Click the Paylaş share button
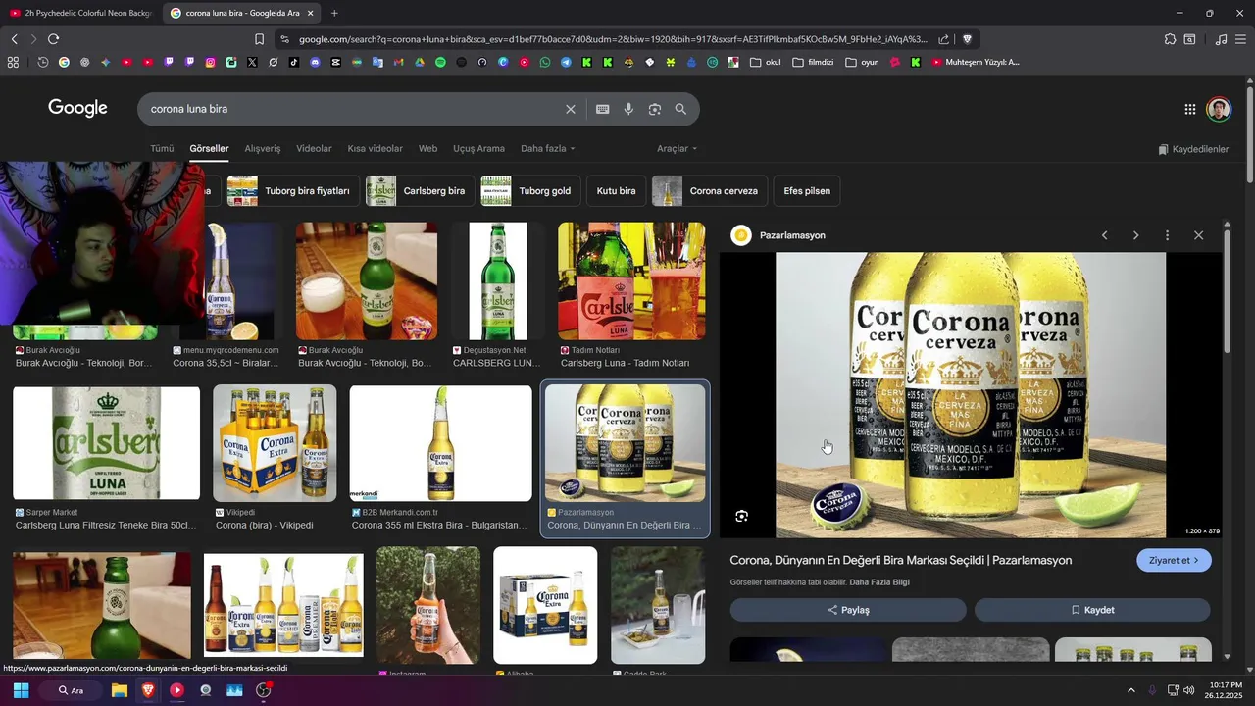Screen dimensions: 1255x706 848,610
